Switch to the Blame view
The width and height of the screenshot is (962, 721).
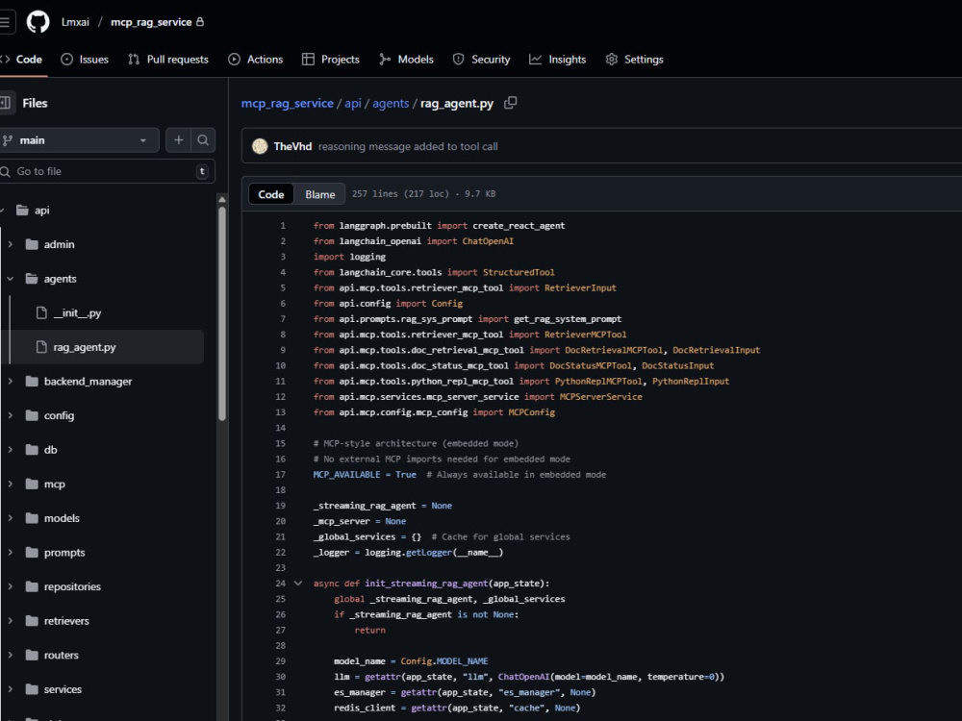[x=320, y=194]
